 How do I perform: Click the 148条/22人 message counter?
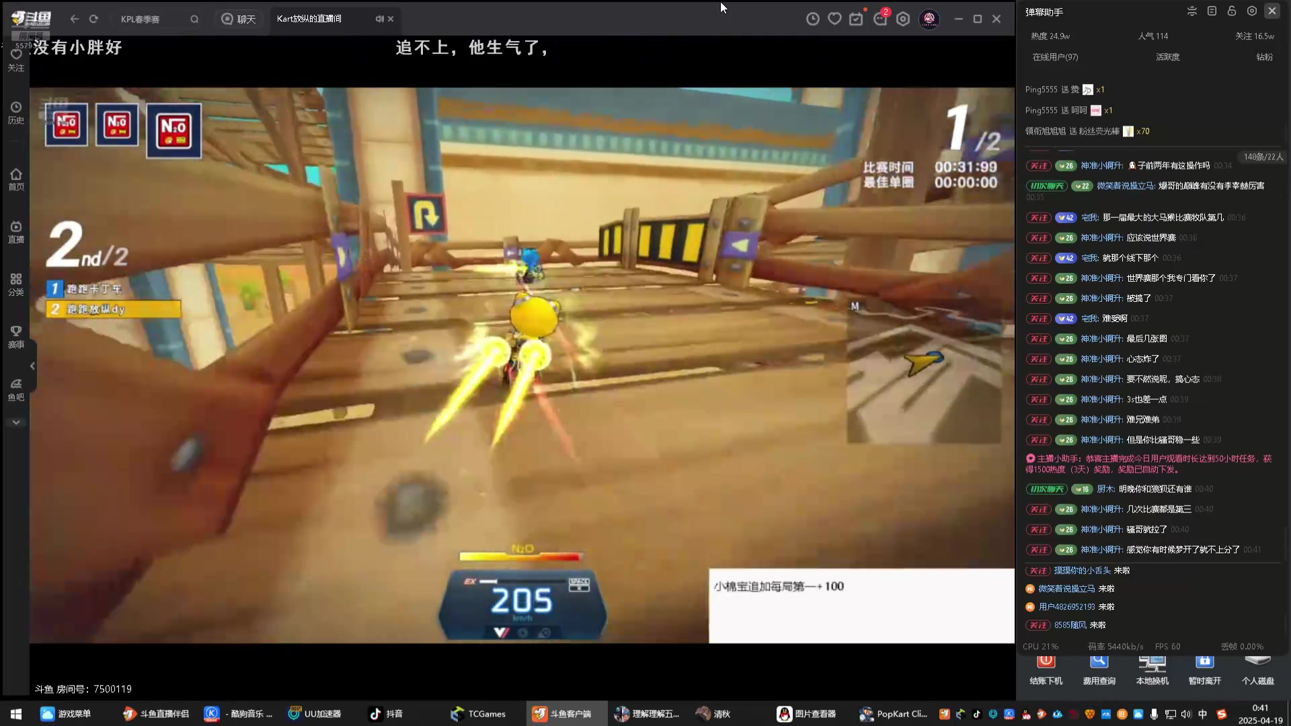click(x=1263, y=157)
